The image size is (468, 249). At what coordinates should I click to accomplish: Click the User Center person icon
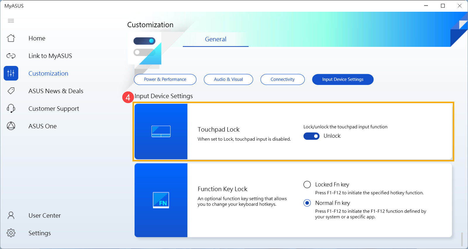point(11,215)
